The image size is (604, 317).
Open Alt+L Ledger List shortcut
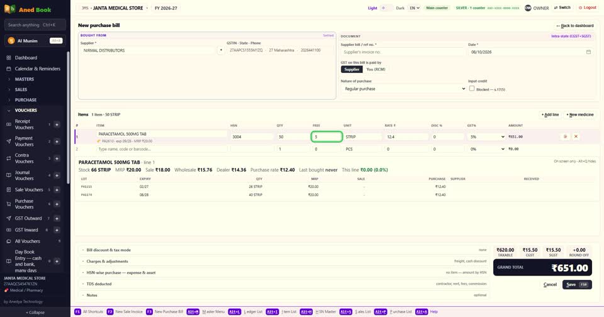[246, 311]
